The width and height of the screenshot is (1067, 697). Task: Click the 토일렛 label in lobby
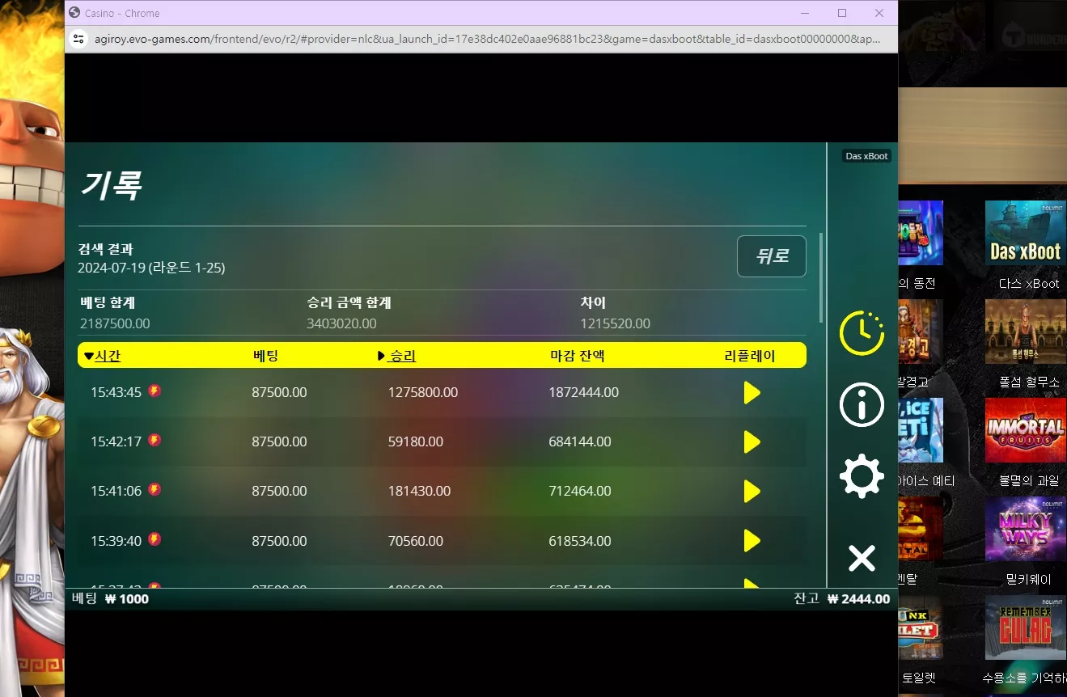[x=917, y=678]
